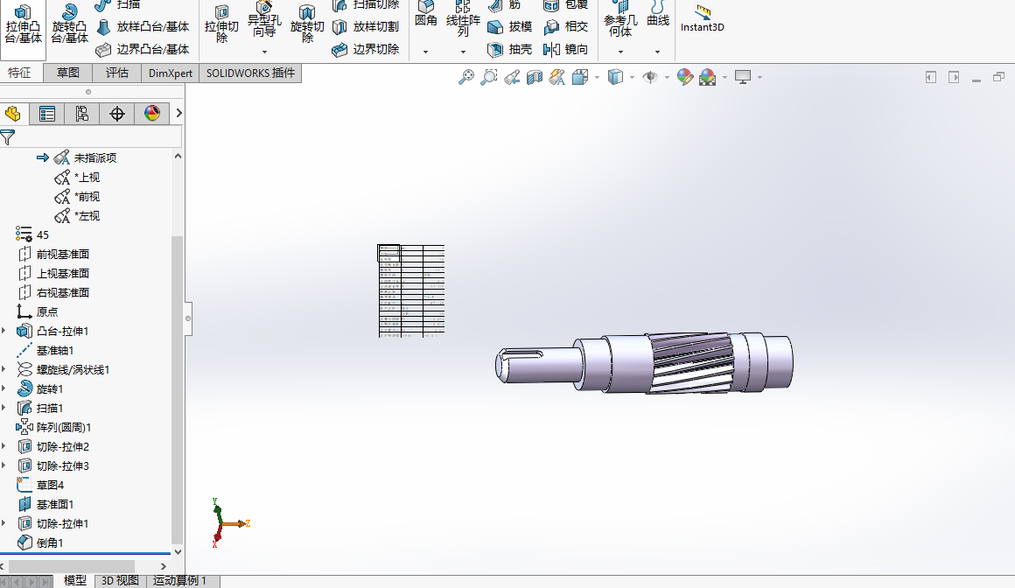Select the 拔模 draft tool
The height and width of the screenshot is (588, 1015).
coord(509,26)
